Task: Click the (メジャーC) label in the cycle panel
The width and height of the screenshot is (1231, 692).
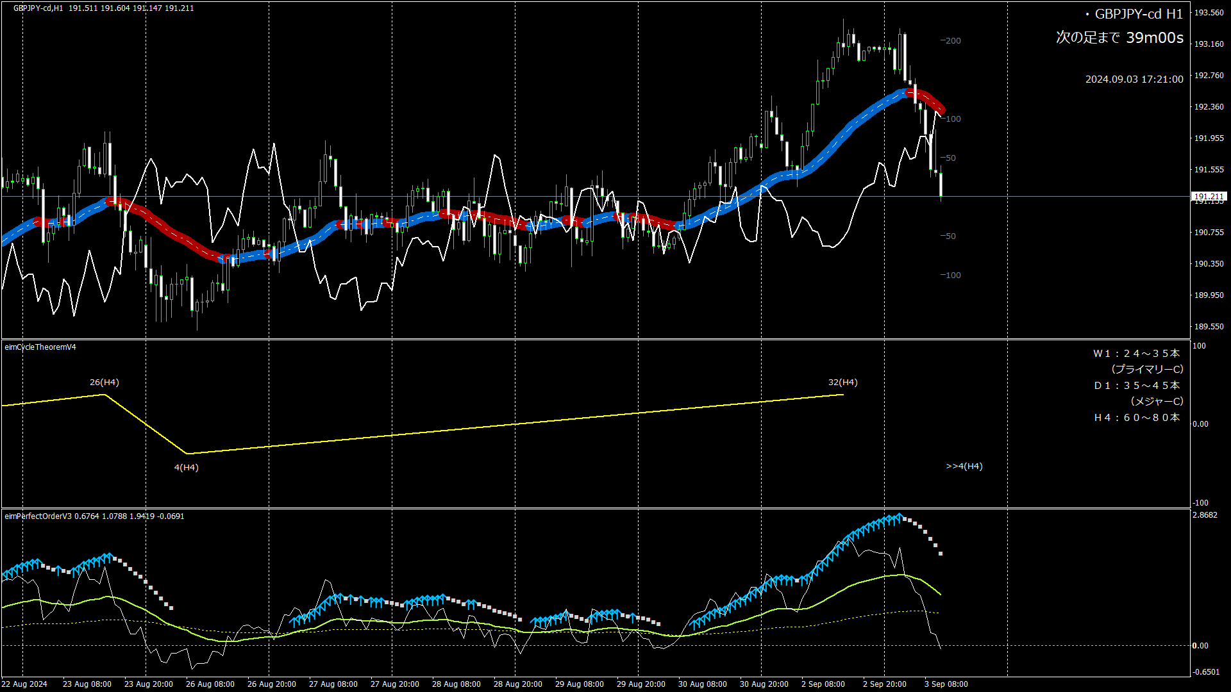Action: 1157,402
